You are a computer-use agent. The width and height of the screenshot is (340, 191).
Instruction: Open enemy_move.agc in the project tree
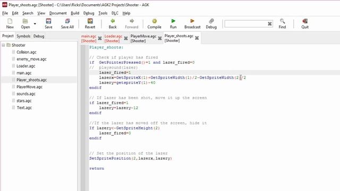pyautogui.click(x=31, y=59)
